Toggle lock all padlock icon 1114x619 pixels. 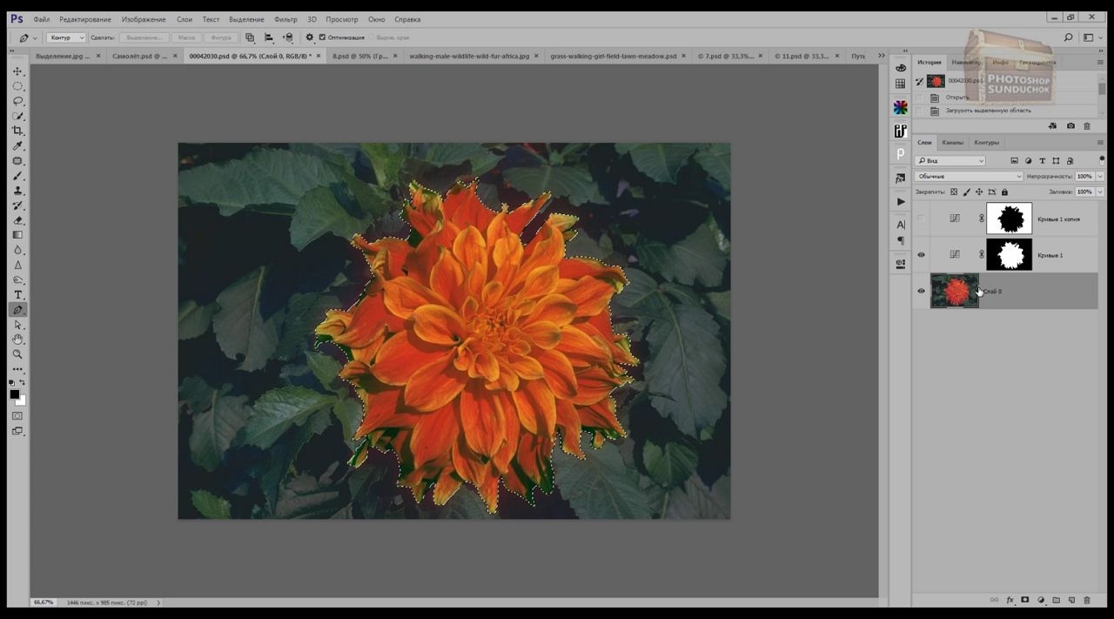point(1004,192)
